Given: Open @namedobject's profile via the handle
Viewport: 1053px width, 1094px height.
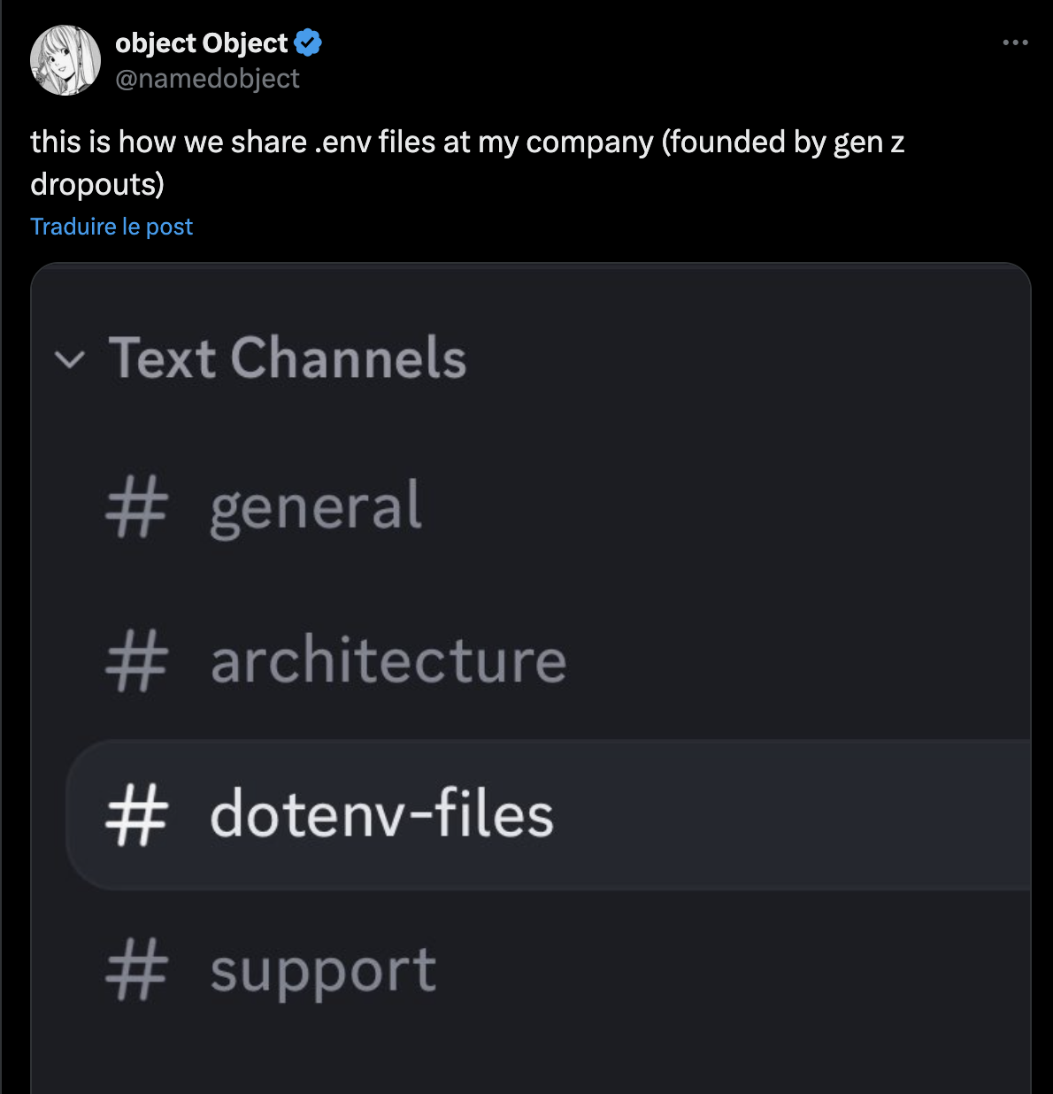Looking at the screenshot, I should click(x=206, y=80).
